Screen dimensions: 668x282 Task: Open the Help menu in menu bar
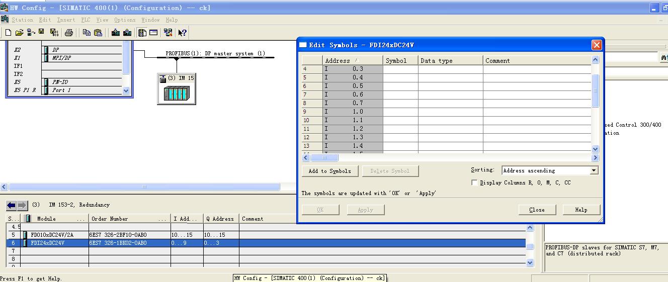pos(172,20)
